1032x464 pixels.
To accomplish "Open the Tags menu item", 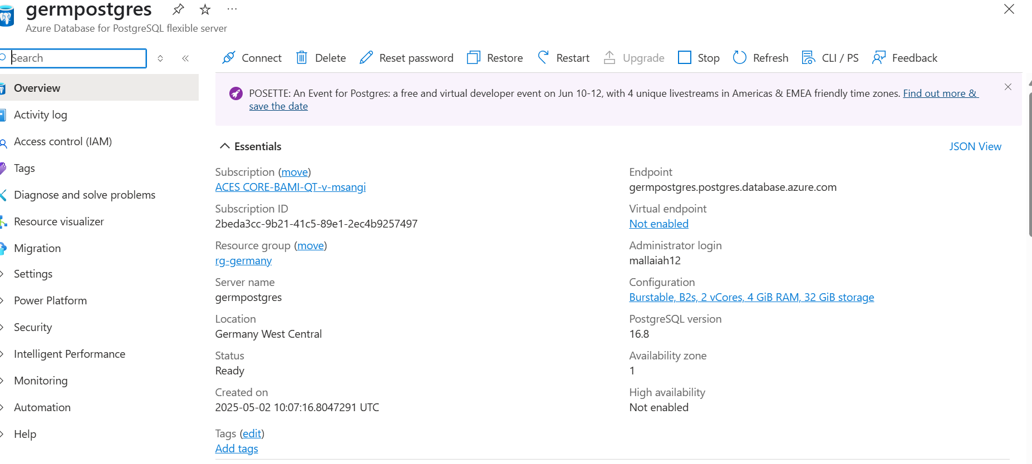I will click(x=99, y=168).
